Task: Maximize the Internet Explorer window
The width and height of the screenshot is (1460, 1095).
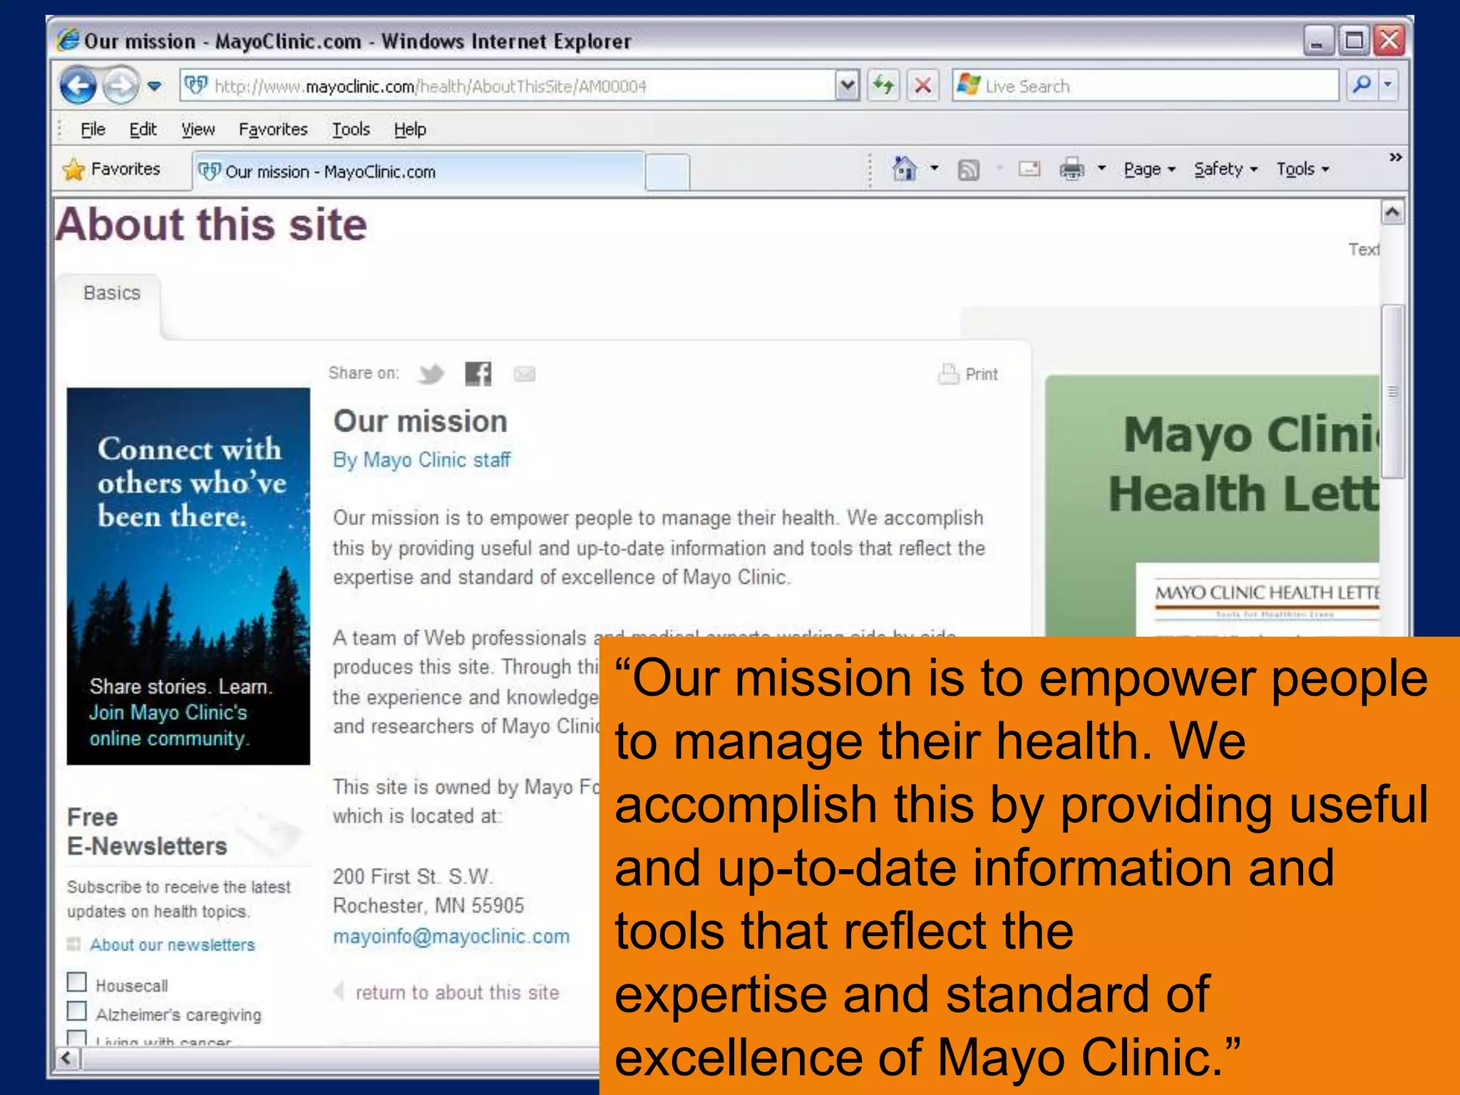Action: pos(1353,41)
